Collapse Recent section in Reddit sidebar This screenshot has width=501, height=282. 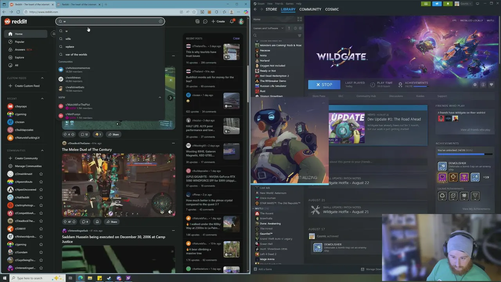click(42, 98)
